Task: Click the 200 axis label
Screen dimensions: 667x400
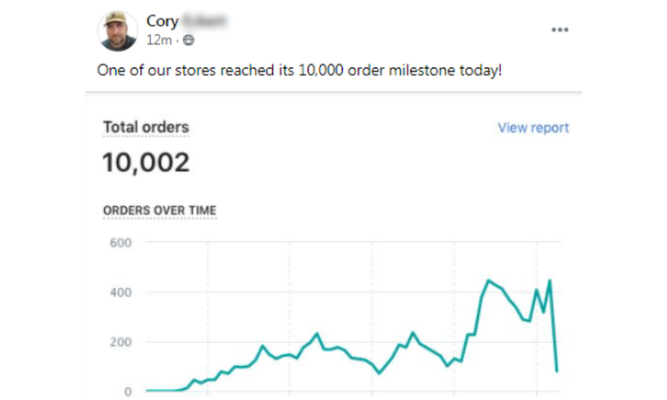Action: point(120,341)
